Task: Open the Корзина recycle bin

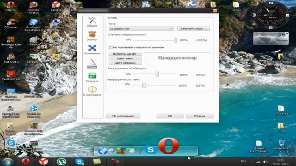Action: [x=282, y=144]
